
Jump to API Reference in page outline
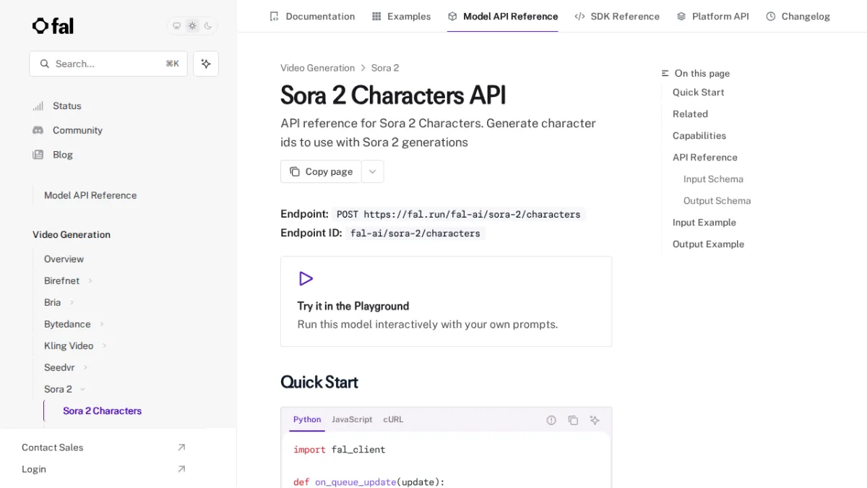(705, 157)
